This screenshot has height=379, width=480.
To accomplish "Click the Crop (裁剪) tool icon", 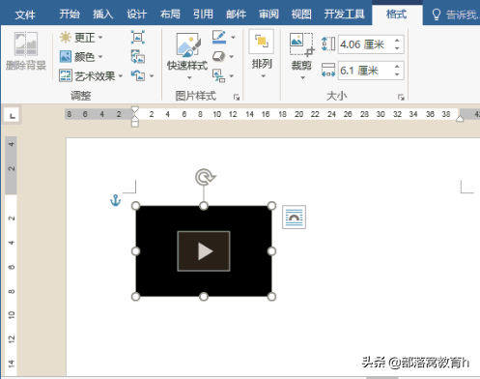I will point(301,44).
